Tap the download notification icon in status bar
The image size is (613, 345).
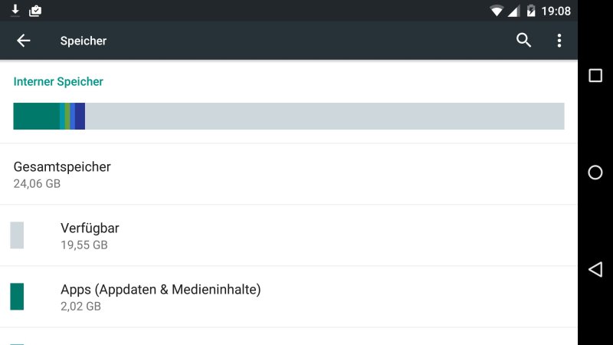tap(15, 11)
